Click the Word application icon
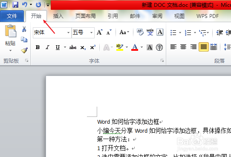Screen dimensions: 231x157 tap(4, 5)
